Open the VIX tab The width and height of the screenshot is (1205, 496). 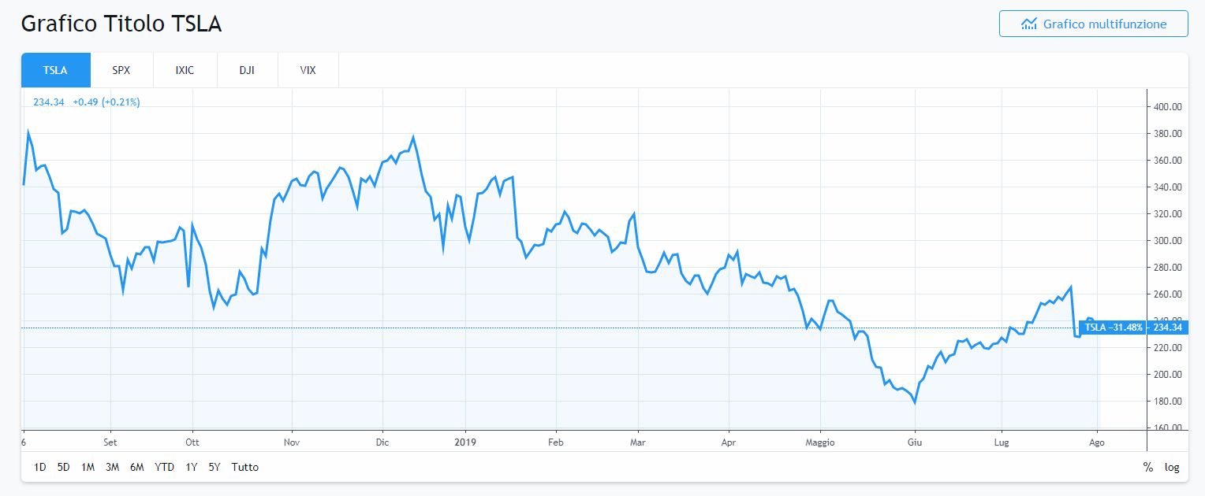coord(308,70)
